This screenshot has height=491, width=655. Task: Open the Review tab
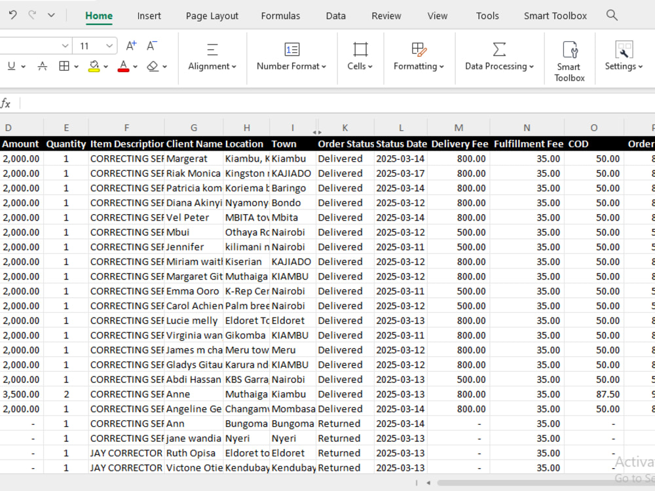386,16
